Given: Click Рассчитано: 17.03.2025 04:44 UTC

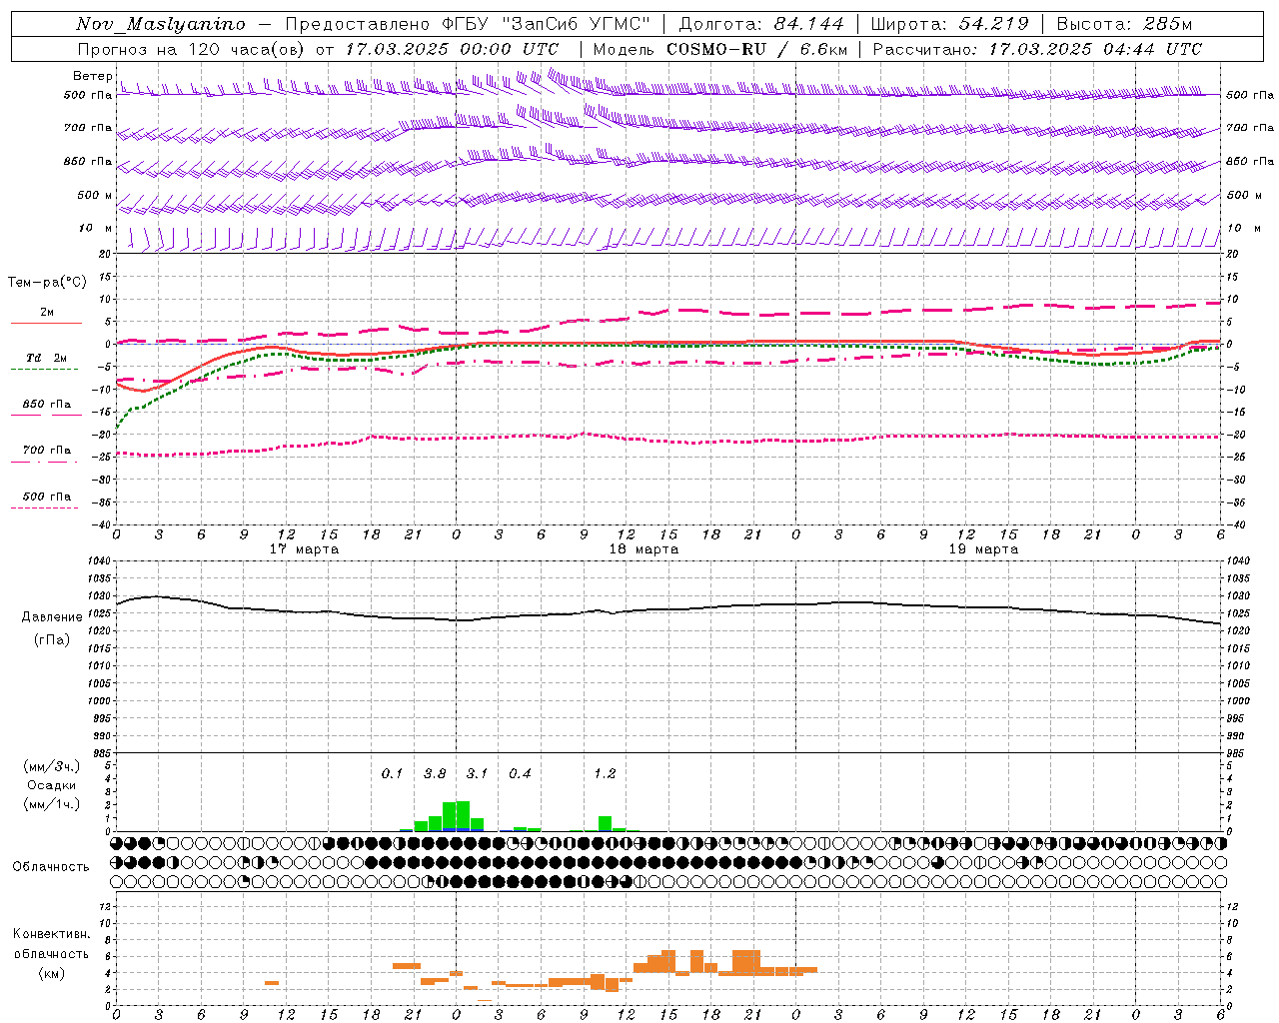Looking at the screenshot, I should pos(1037,49).
